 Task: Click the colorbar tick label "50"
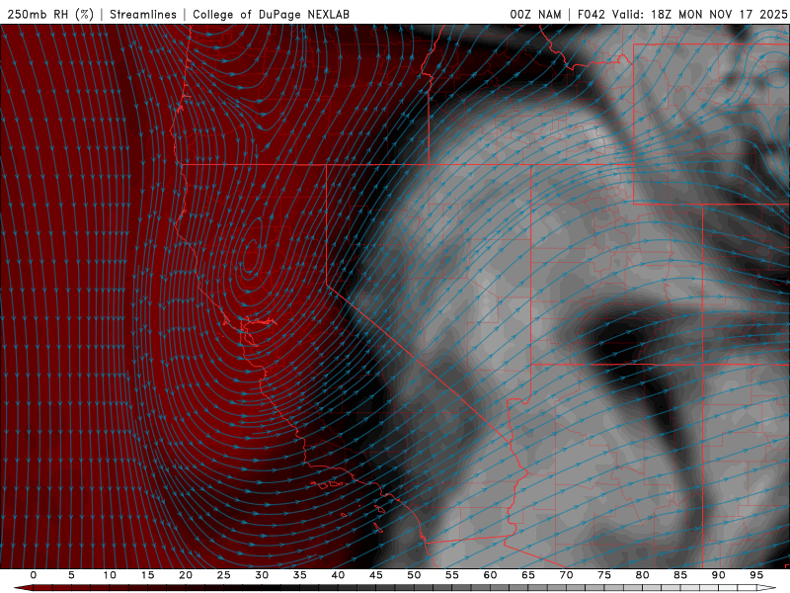[x=414, y=575]
